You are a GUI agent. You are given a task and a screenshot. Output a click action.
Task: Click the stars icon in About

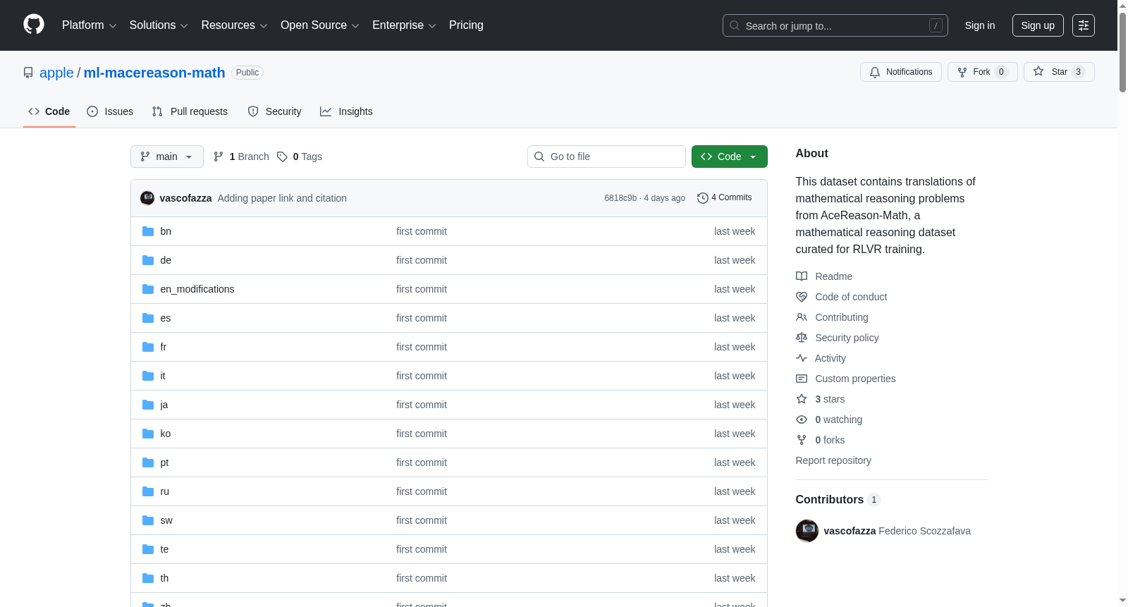coord(802,399)
